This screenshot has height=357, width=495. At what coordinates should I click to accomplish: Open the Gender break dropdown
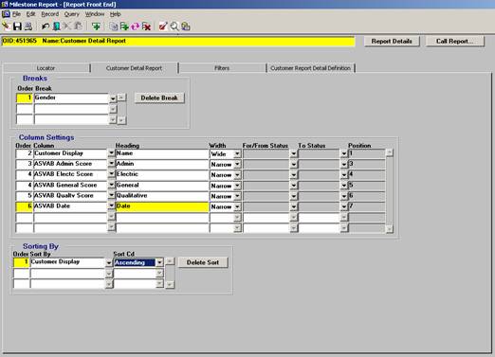coord(113,98)
